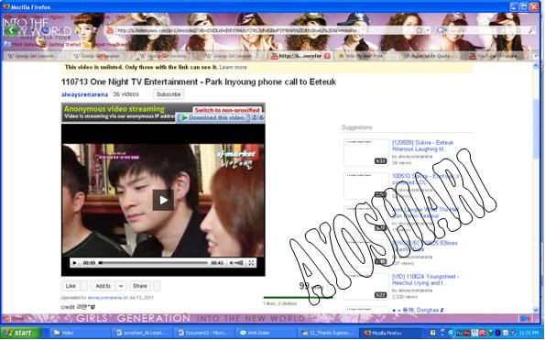This screenshot has width=545, height=340.
Task: Click the Subscribe button
Action: click(169, 94)
